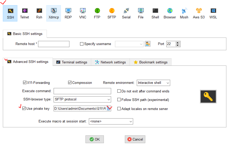The image size is (230, 146).
Task: Click the private key file browse icon
Action: (109, 108)
